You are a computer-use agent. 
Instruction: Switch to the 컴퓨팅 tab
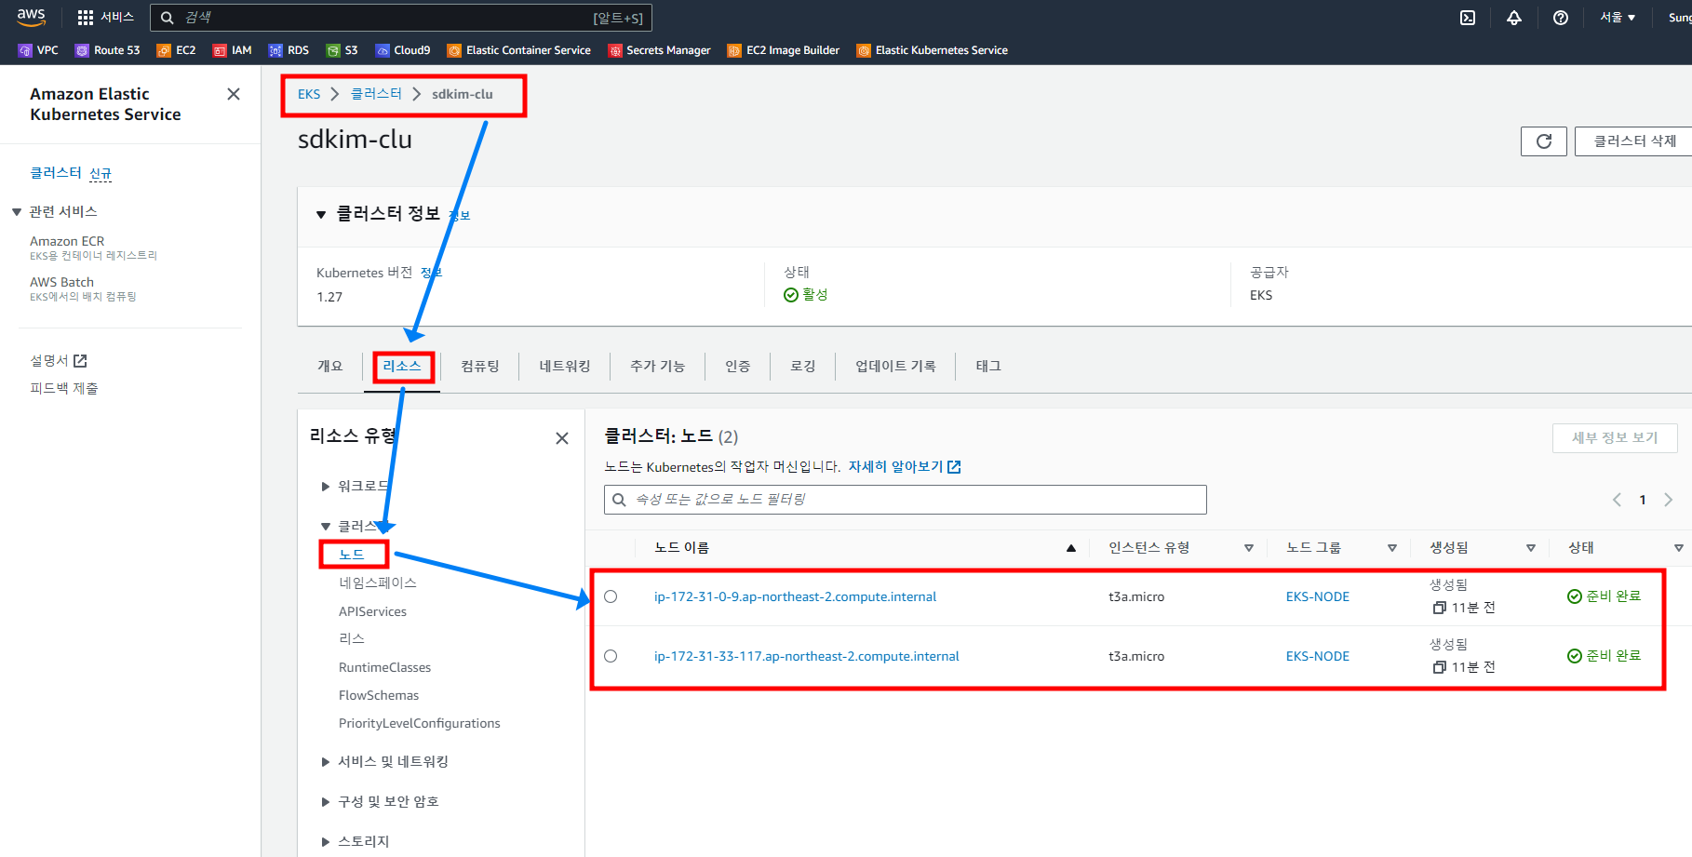[480, 367]
